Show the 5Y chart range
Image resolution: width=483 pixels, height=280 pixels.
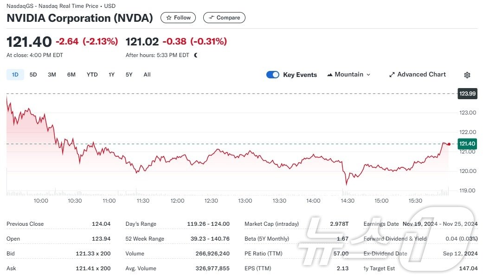point(129,75)
